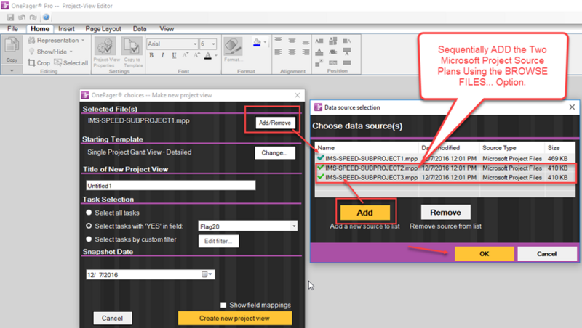This screenshot has height=328, width=582.
Task: Toggle checkmark for IMS-SPEED-SUBPROJECT3.mpp source
Action: tap(321, 177)
